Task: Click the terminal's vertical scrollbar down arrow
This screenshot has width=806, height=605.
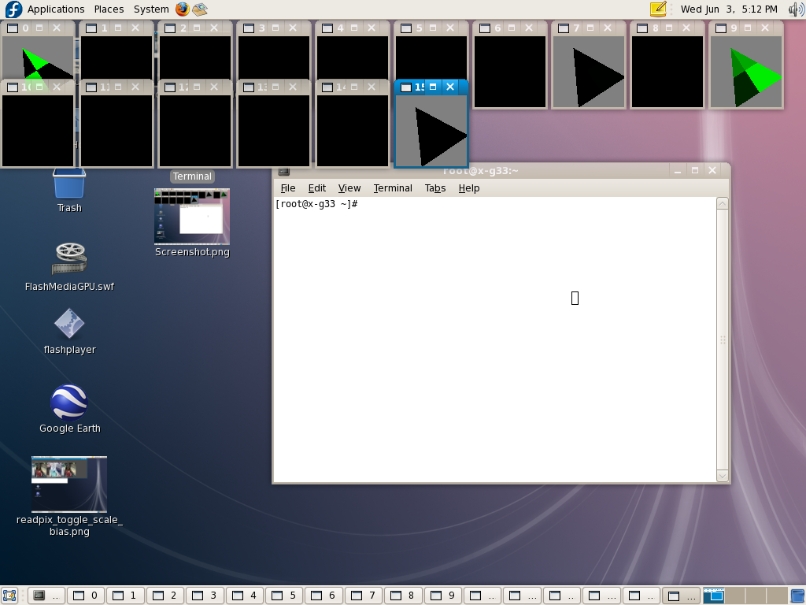Action: click(x=722, y=476)
